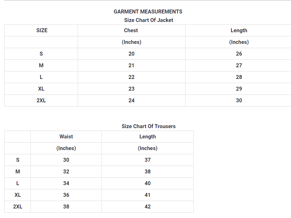Click the Size Chart Of Jacket title
The height and width of the screenshot is (218, 291).
(149, 20)
